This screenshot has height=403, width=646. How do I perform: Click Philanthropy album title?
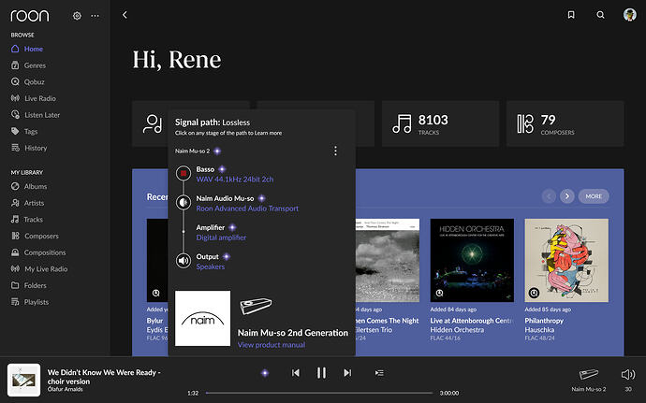click(x=544, y=321)
